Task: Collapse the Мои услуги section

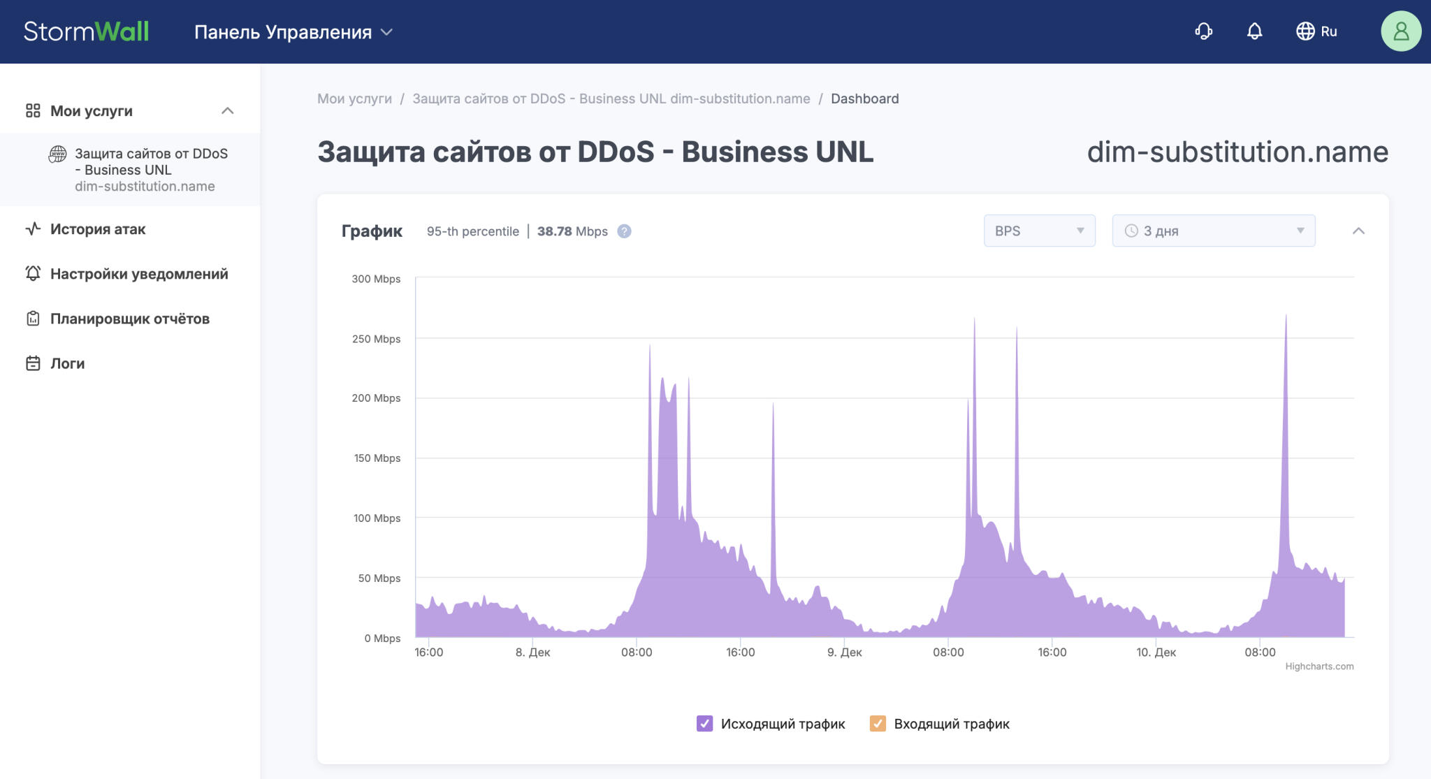Action: click(x=227, y=111)
